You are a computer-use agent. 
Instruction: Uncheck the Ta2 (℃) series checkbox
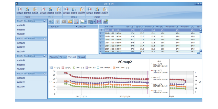click(51, 68)
